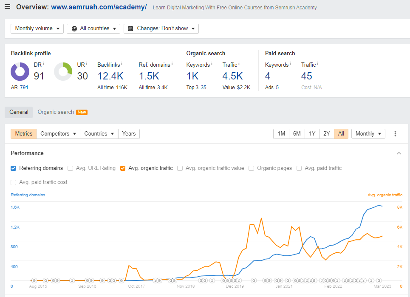The height and width of the screenshot is (297, 410).
Task: Click the 4.5K organic traffic value
Action: point(232,76)
